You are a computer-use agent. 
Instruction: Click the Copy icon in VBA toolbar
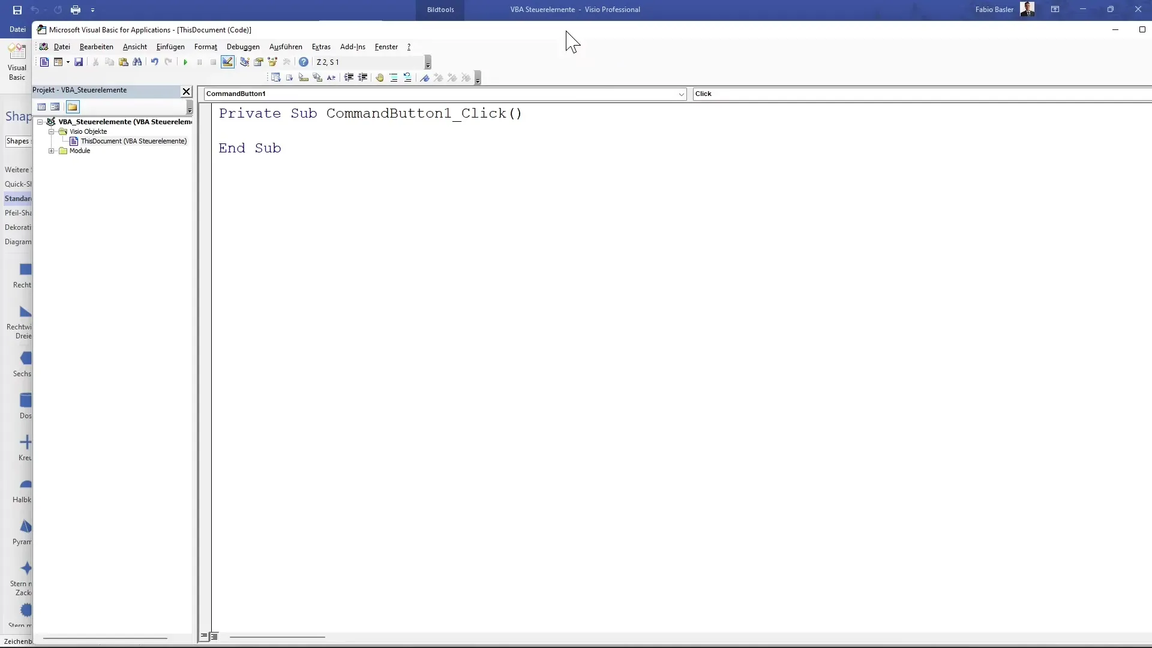pyautogui.click(x=109, y=62)
